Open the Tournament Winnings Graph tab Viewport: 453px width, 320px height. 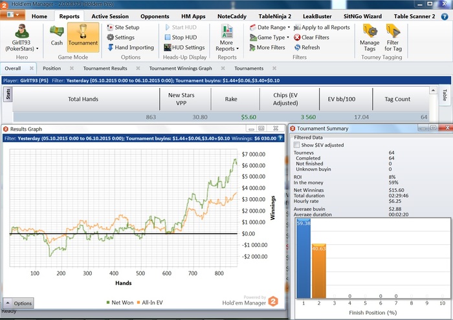[181, 69]
